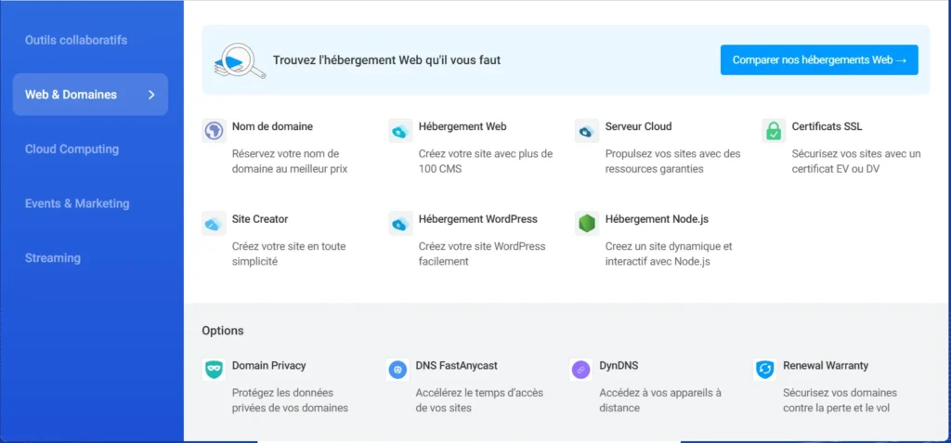Click the Serveur Cloud icon
This screenshot has height=443, width=951.
coord(587,131)
